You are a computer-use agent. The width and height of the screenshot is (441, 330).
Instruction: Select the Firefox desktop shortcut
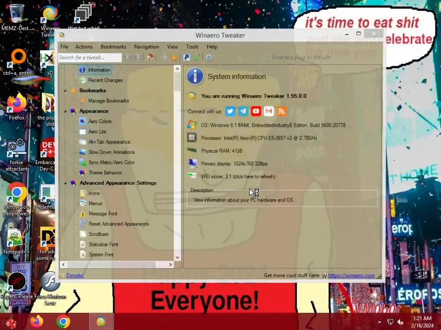click(x=17, y=107)
